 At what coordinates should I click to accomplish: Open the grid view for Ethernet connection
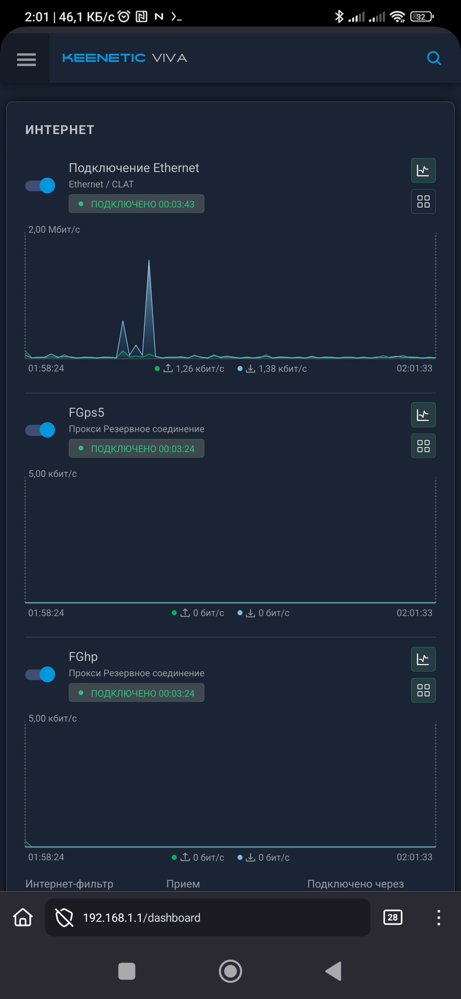click(423, 201)
